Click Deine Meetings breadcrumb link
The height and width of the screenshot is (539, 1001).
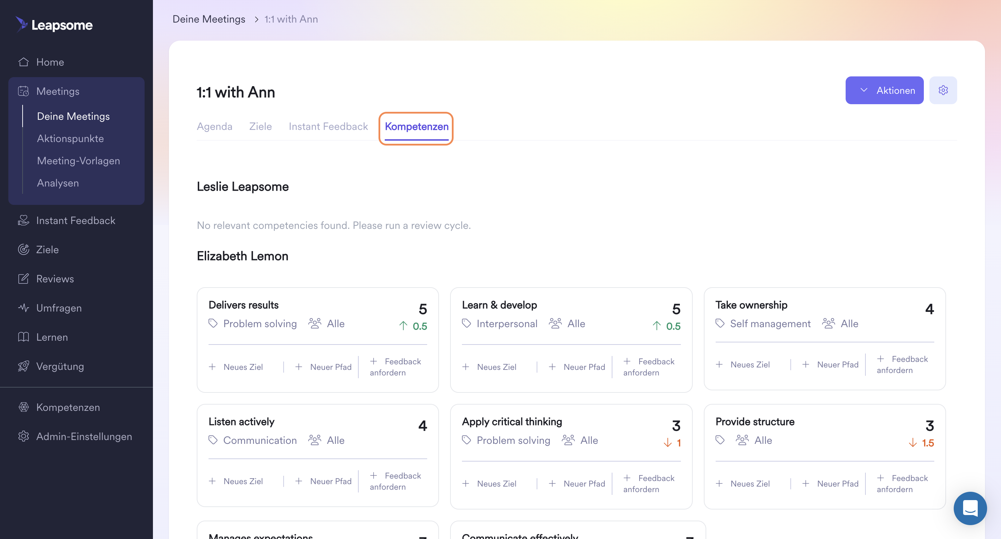pos(209,19)
